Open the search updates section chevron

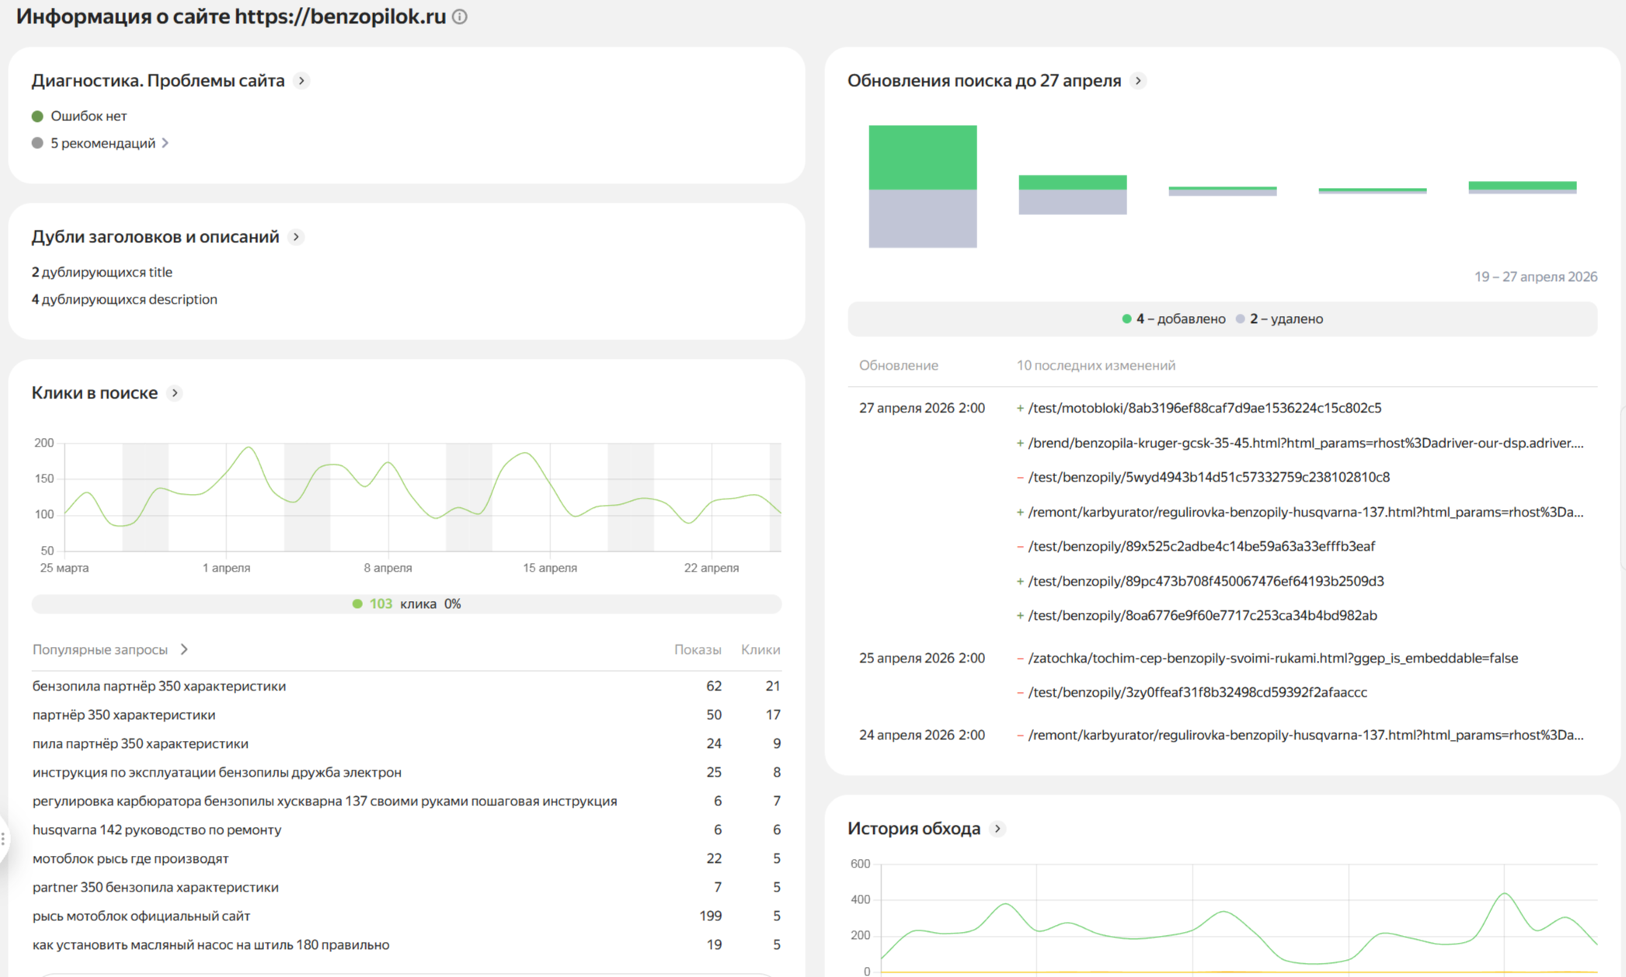pos(1138,81)
